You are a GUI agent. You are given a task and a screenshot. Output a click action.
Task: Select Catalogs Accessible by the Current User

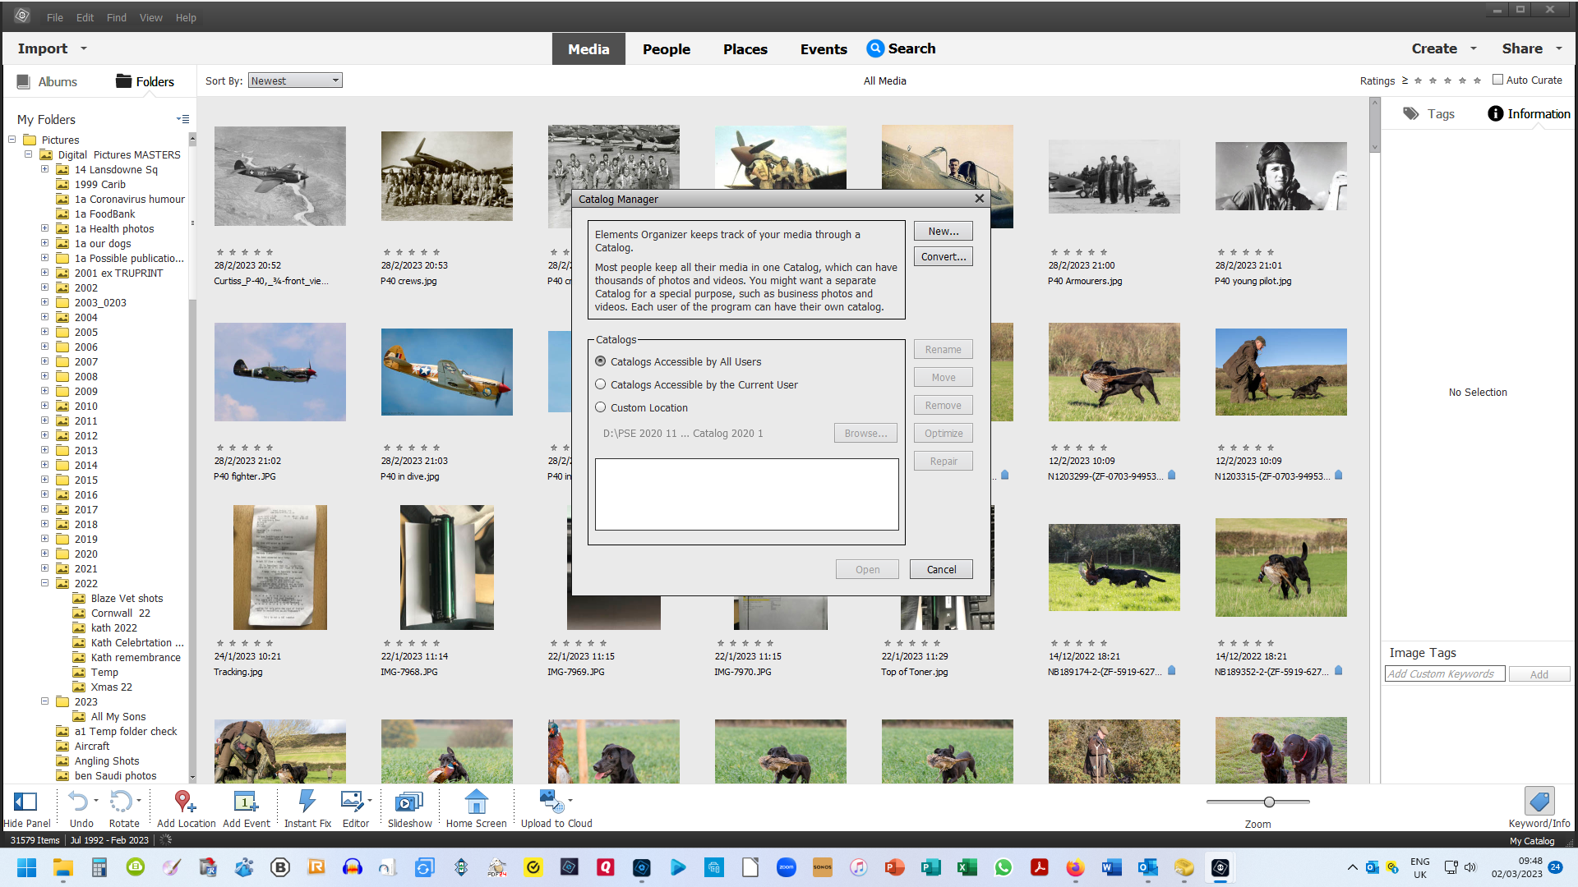tap(601, 384)
